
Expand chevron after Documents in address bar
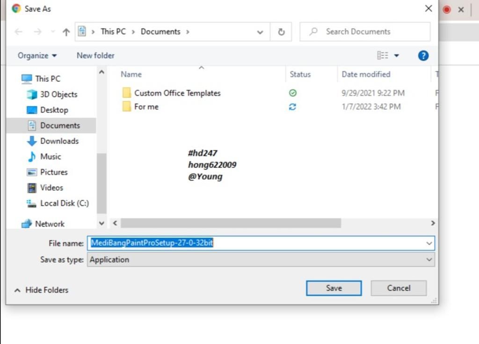pyautogui.click(x=188, y=32)
